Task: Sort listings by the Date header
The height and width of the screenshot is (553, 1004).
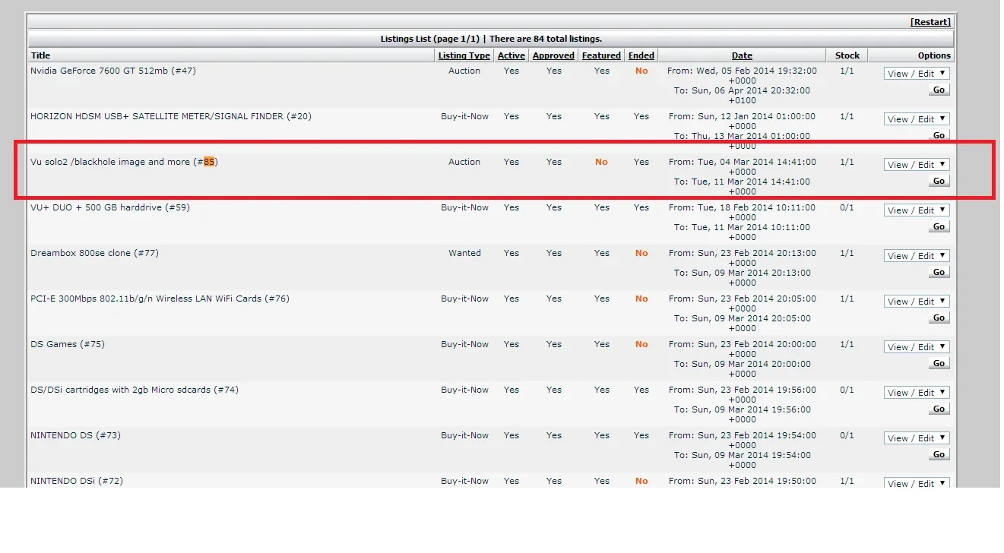Action: (x=742, y=55)
